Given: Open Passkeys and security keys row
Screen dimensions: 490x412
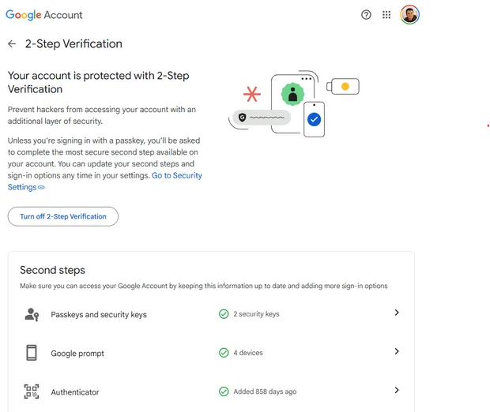Looking at the screenshot, I should [211, 314].
